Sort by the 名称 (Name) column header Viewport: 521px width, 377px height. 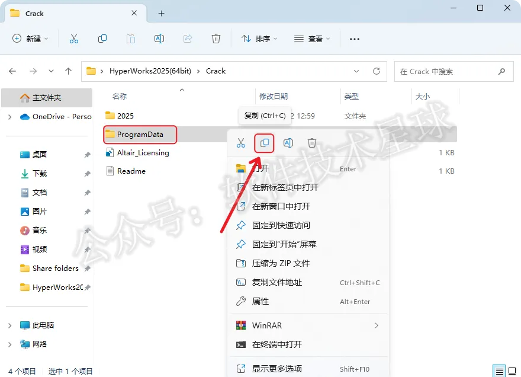tap(120, 97)
